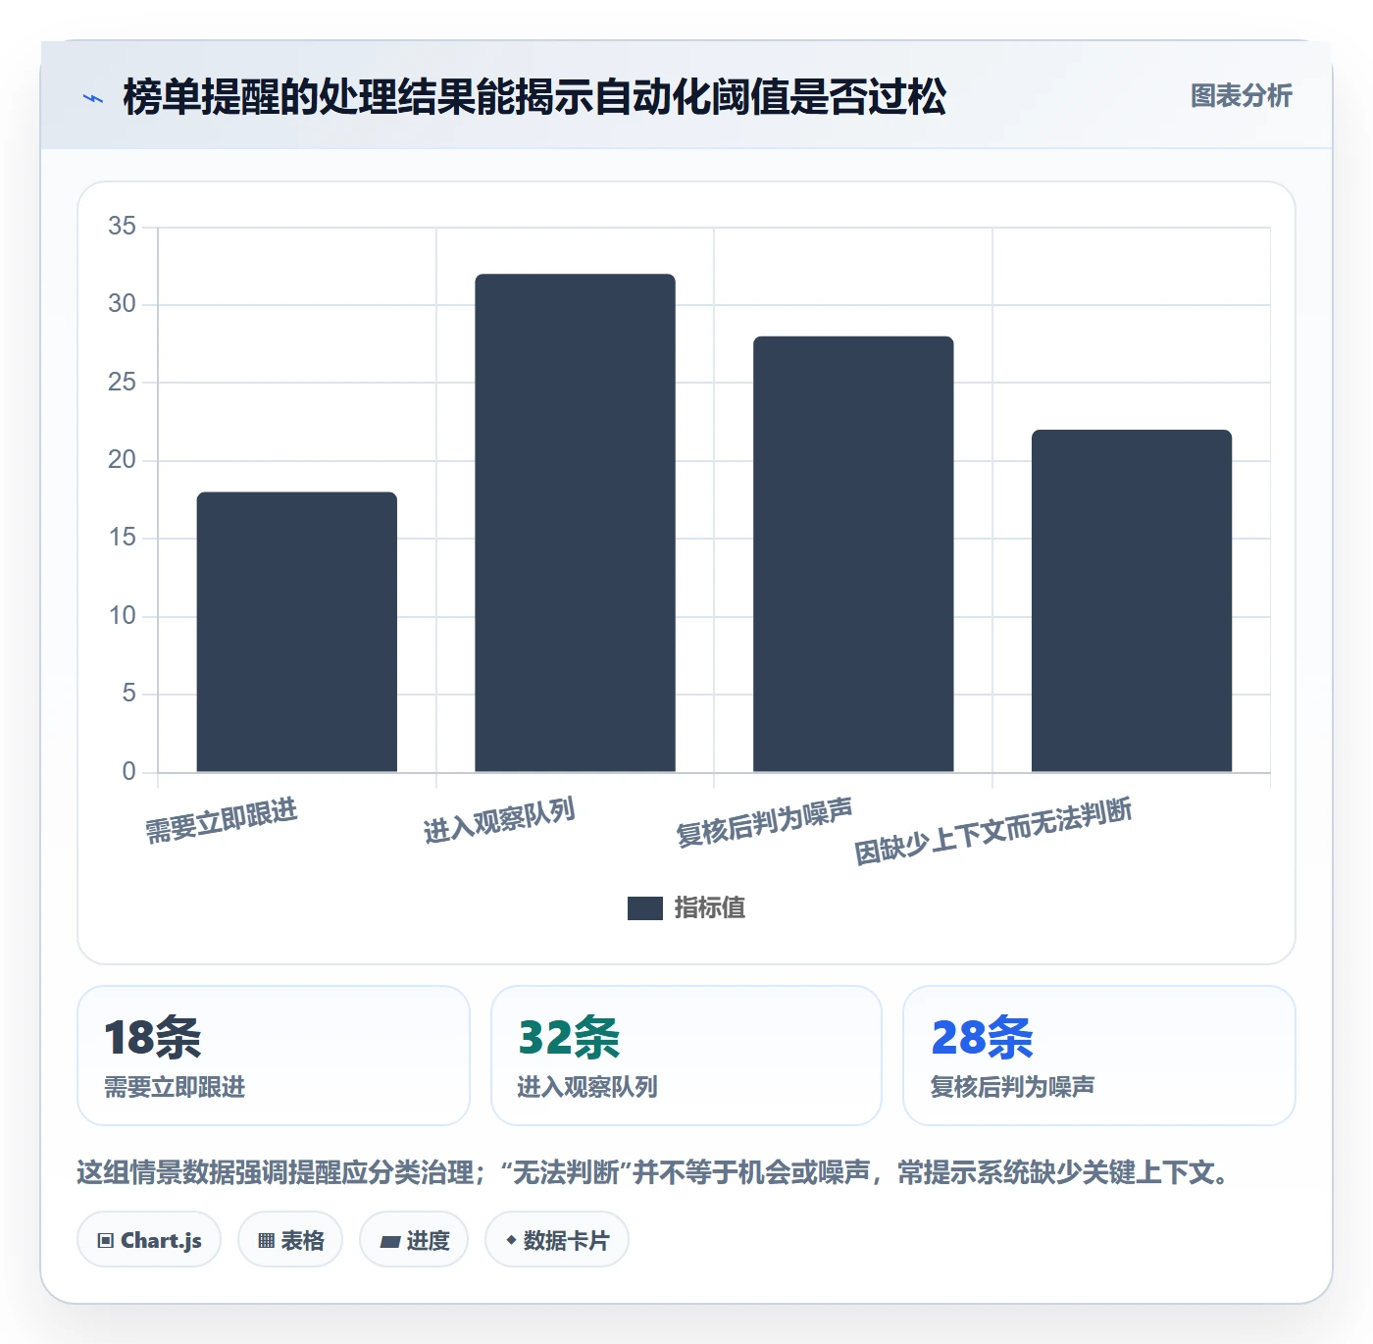The height and width of the screenshot is (1344, 1373).
Task: Click the lightning icon beside the title
Action: pos(93,98)
